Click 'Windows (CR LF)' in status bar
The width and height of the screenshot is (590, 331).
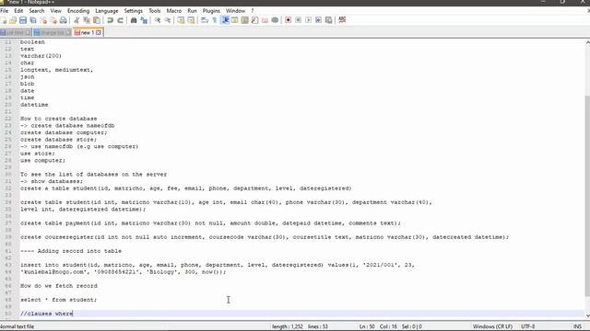tap(492, 326)
